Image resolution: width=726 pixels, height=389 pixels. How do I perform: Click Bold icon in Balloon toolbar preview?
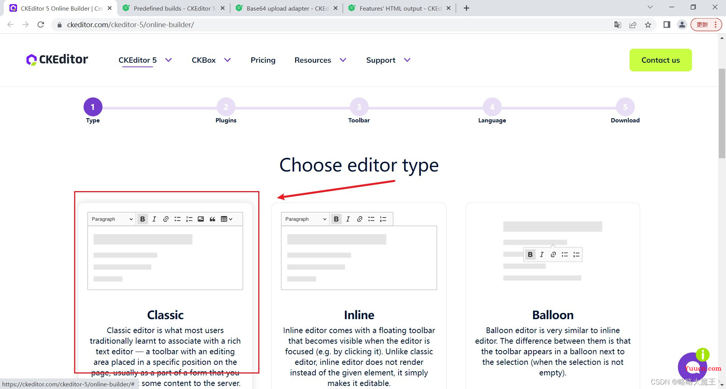pos(530,255)
